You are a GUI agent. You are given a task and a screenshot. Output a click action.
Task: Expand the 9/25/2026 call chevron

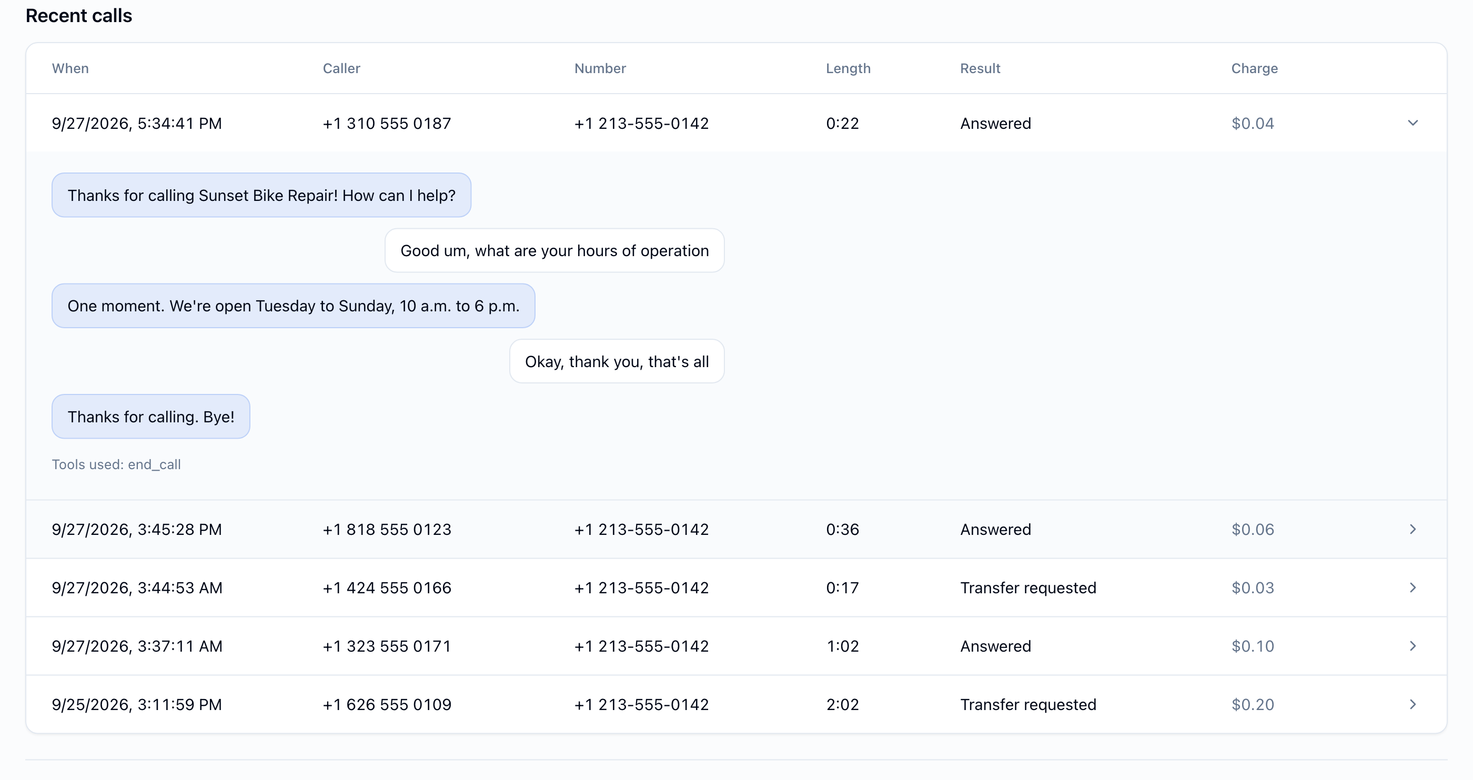[x=1413, y=704]
